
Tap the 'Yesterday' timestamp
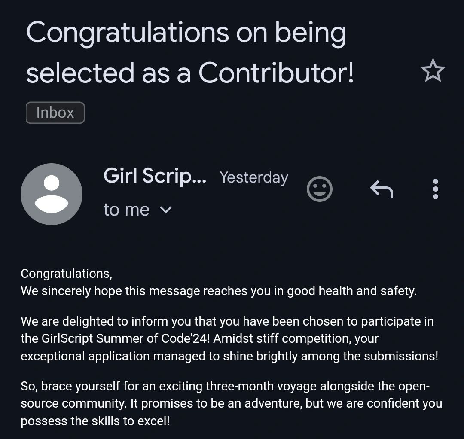[254, 177]
